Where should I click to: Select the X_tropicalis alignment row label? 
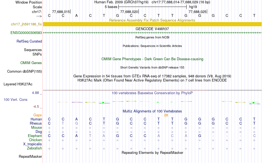pos(33,144)
